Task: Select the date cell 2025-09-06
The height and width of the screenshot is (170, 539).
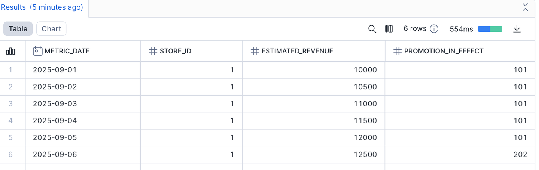Action: (83, 154)
